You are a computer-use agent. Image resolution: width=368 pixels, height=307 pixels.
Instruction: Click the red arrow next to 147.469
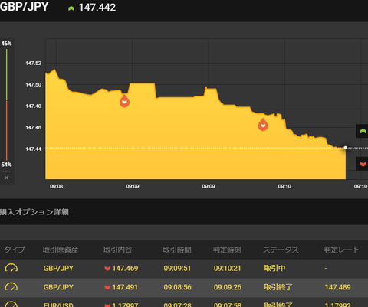pos(107,269)
